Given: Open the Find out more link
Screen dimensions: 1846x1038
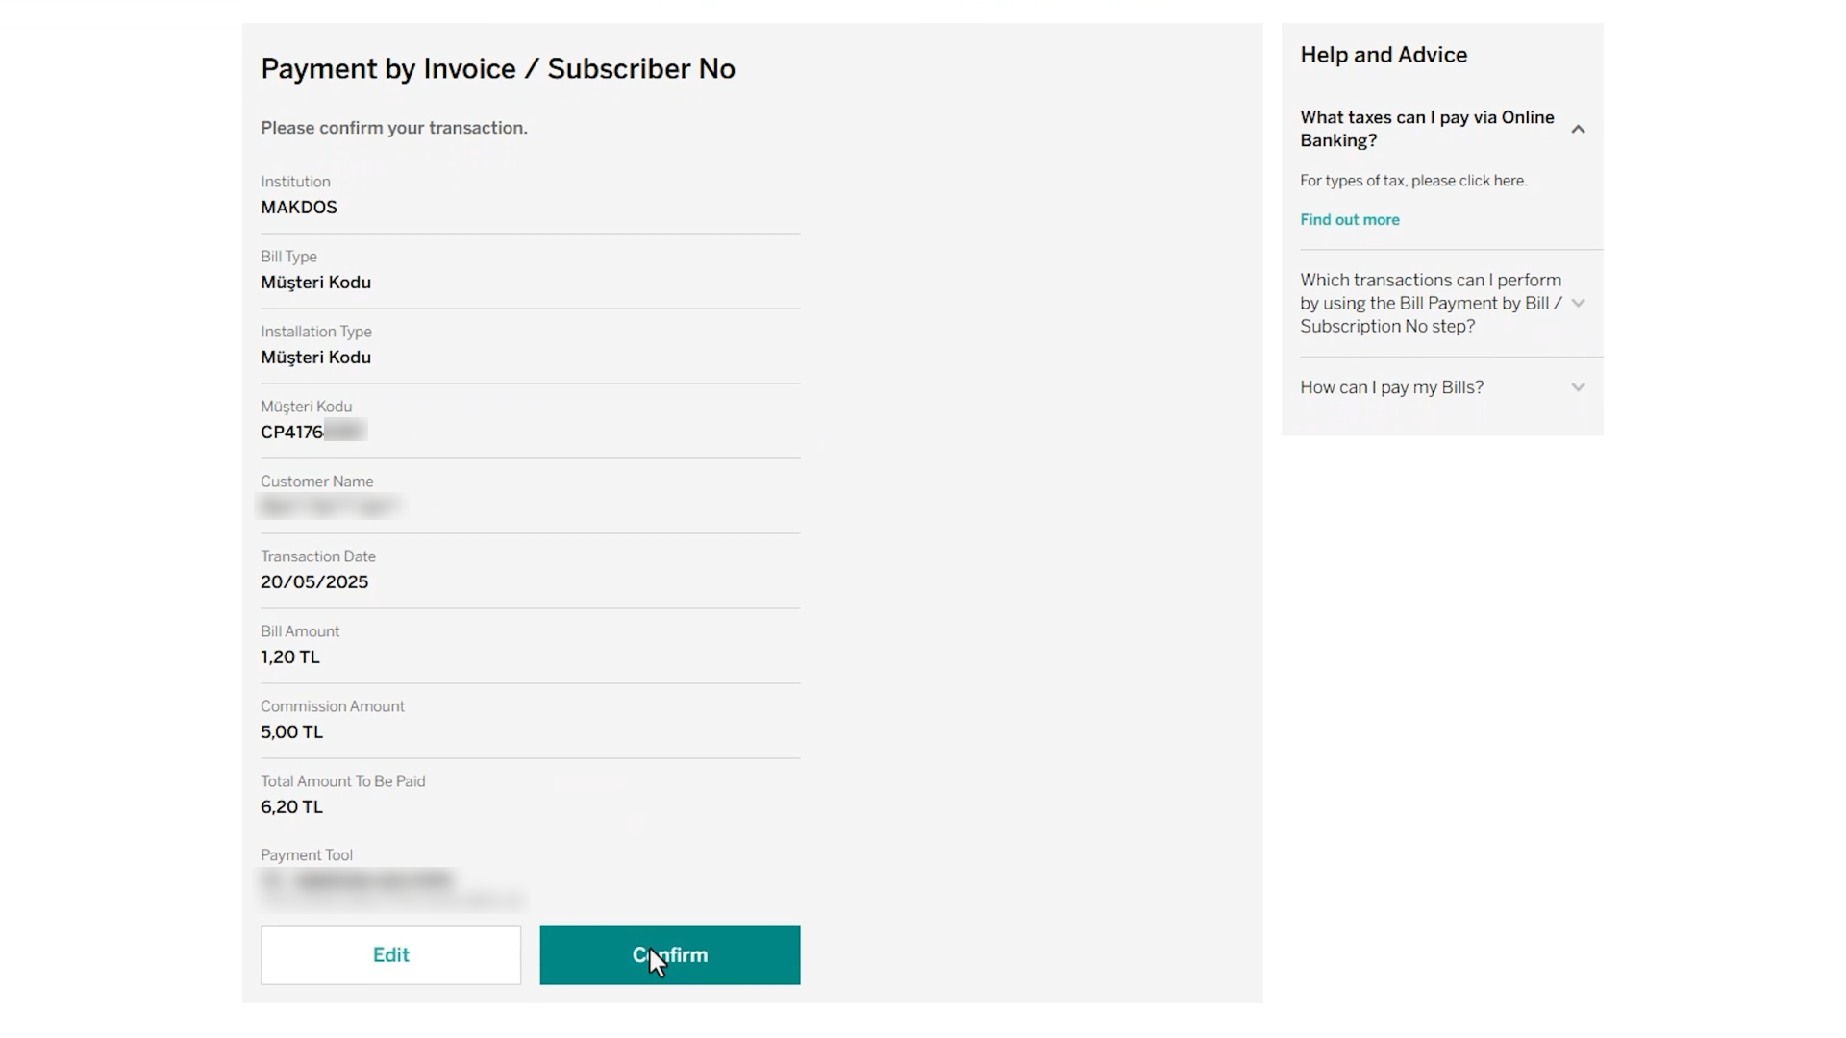Looking at the screenshot, I should [x=1350, y=219].
